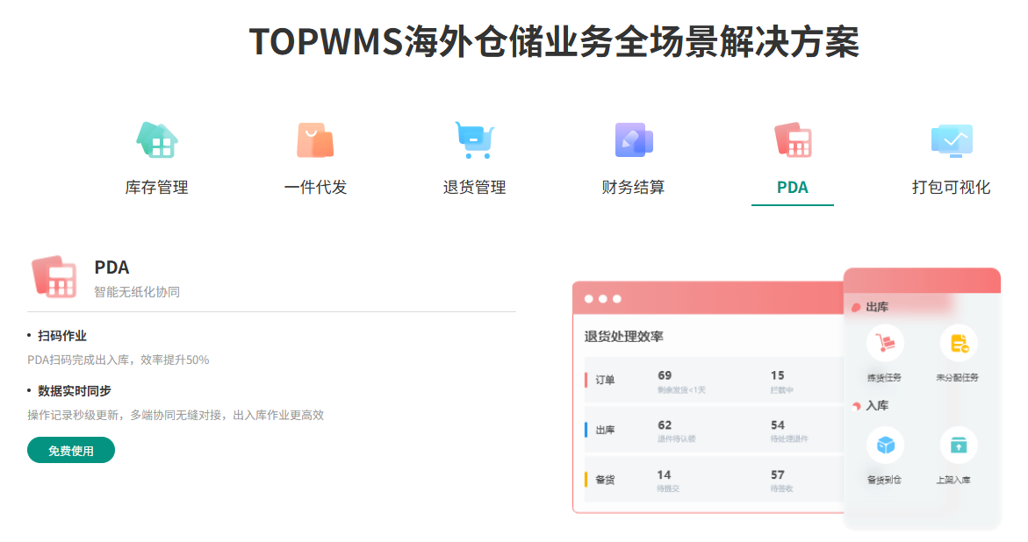Click the large PDA icon beside heading
This screenshot has height=542, width=1028.
(x=54, y=277)
